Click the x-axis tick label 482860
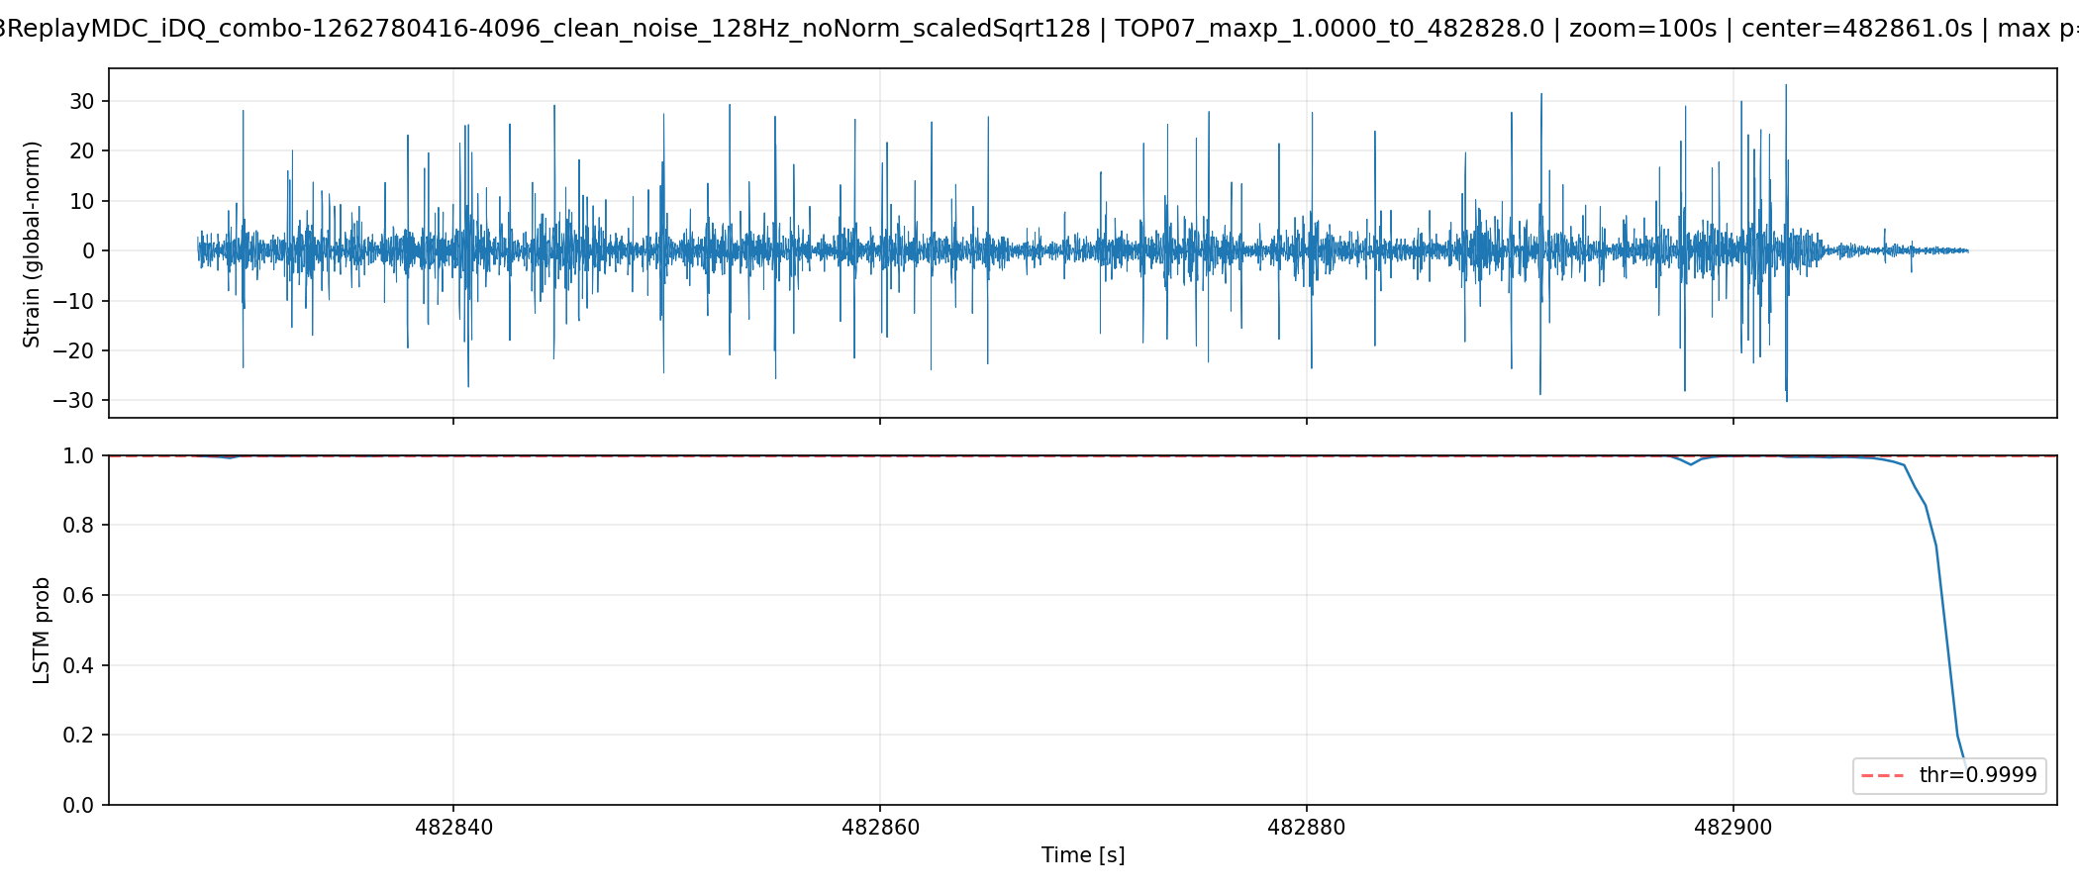2079x891 pixels. (x=880, y=827)
